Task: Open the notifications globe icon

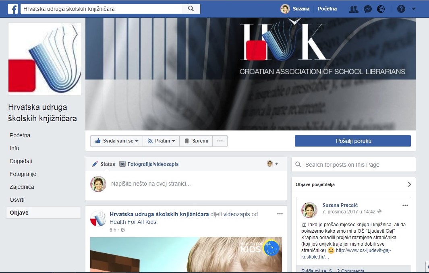Action: pyautogui.click(x=381, y=9)
